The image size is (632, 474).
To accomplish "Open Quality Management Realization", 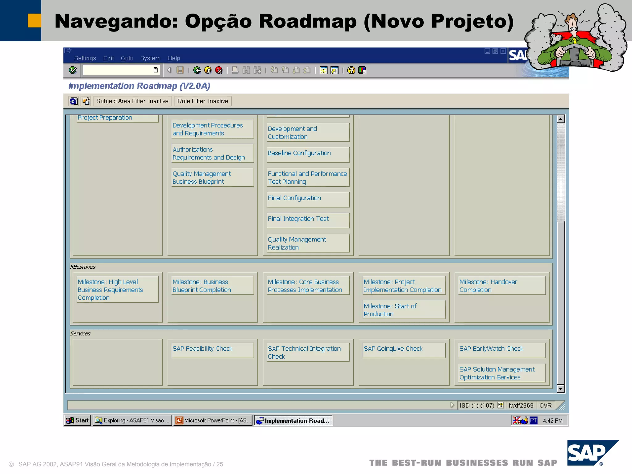I will point(308,243).
